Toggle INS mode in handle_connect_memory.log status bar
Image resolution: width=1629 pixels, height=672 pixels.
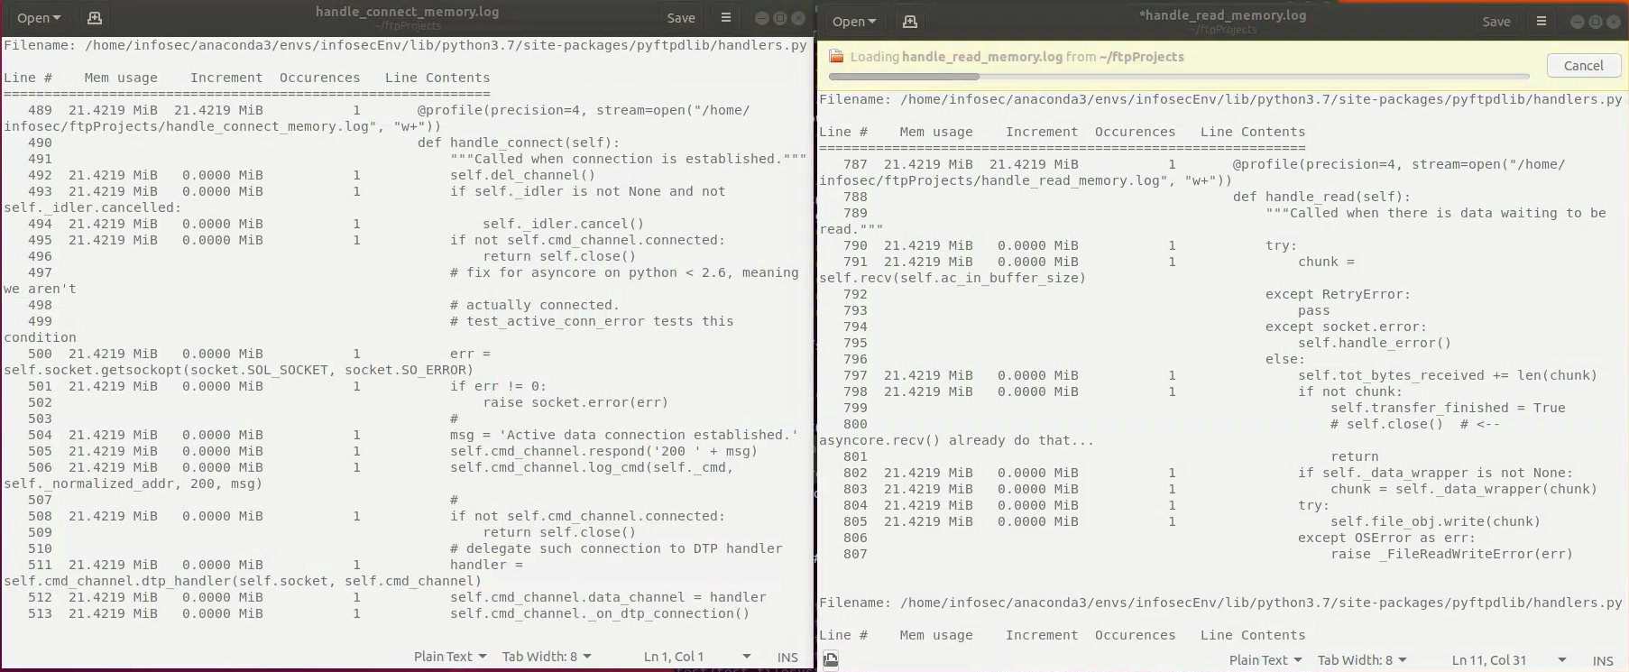pos(787,657)
